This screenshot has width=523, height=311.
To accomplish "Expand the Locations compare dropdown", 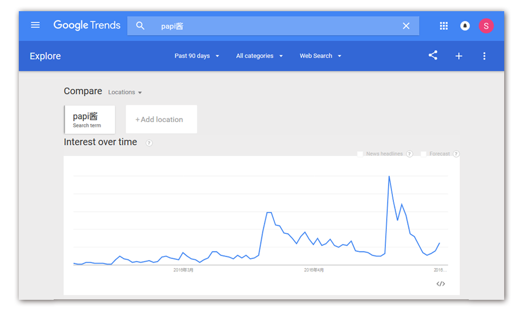I will [x=125, y=92].
